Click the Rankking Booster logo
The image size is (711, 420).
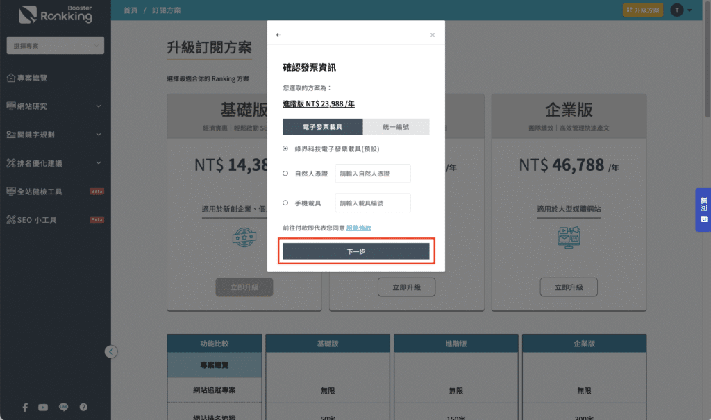pyautogui.click(x=56, y=13)
